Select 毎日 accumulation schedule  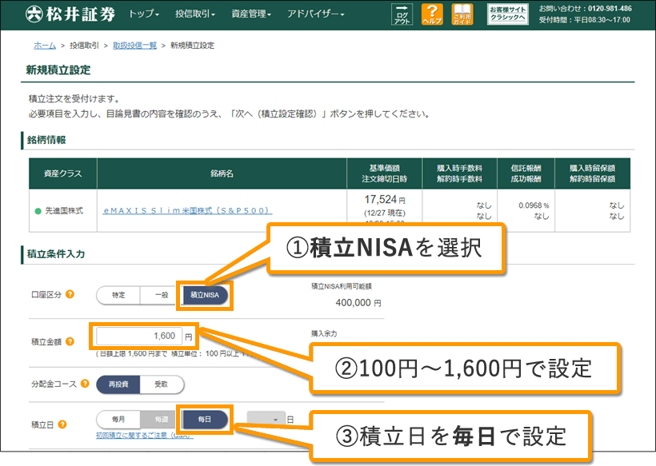click(x=205, y=419)
